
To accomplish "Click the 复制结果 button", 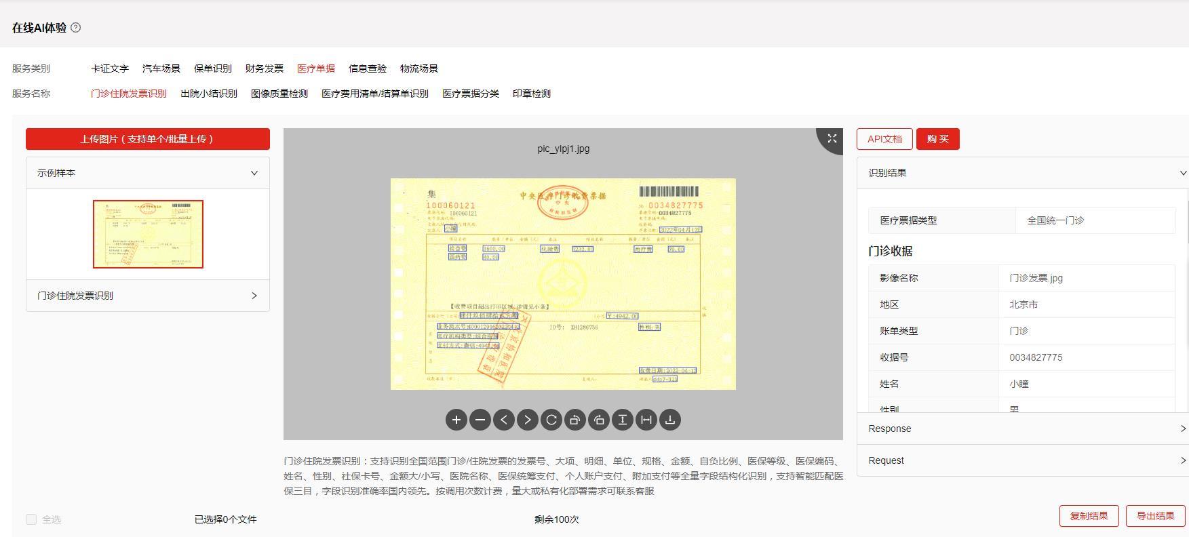I will click(1089, 516).
